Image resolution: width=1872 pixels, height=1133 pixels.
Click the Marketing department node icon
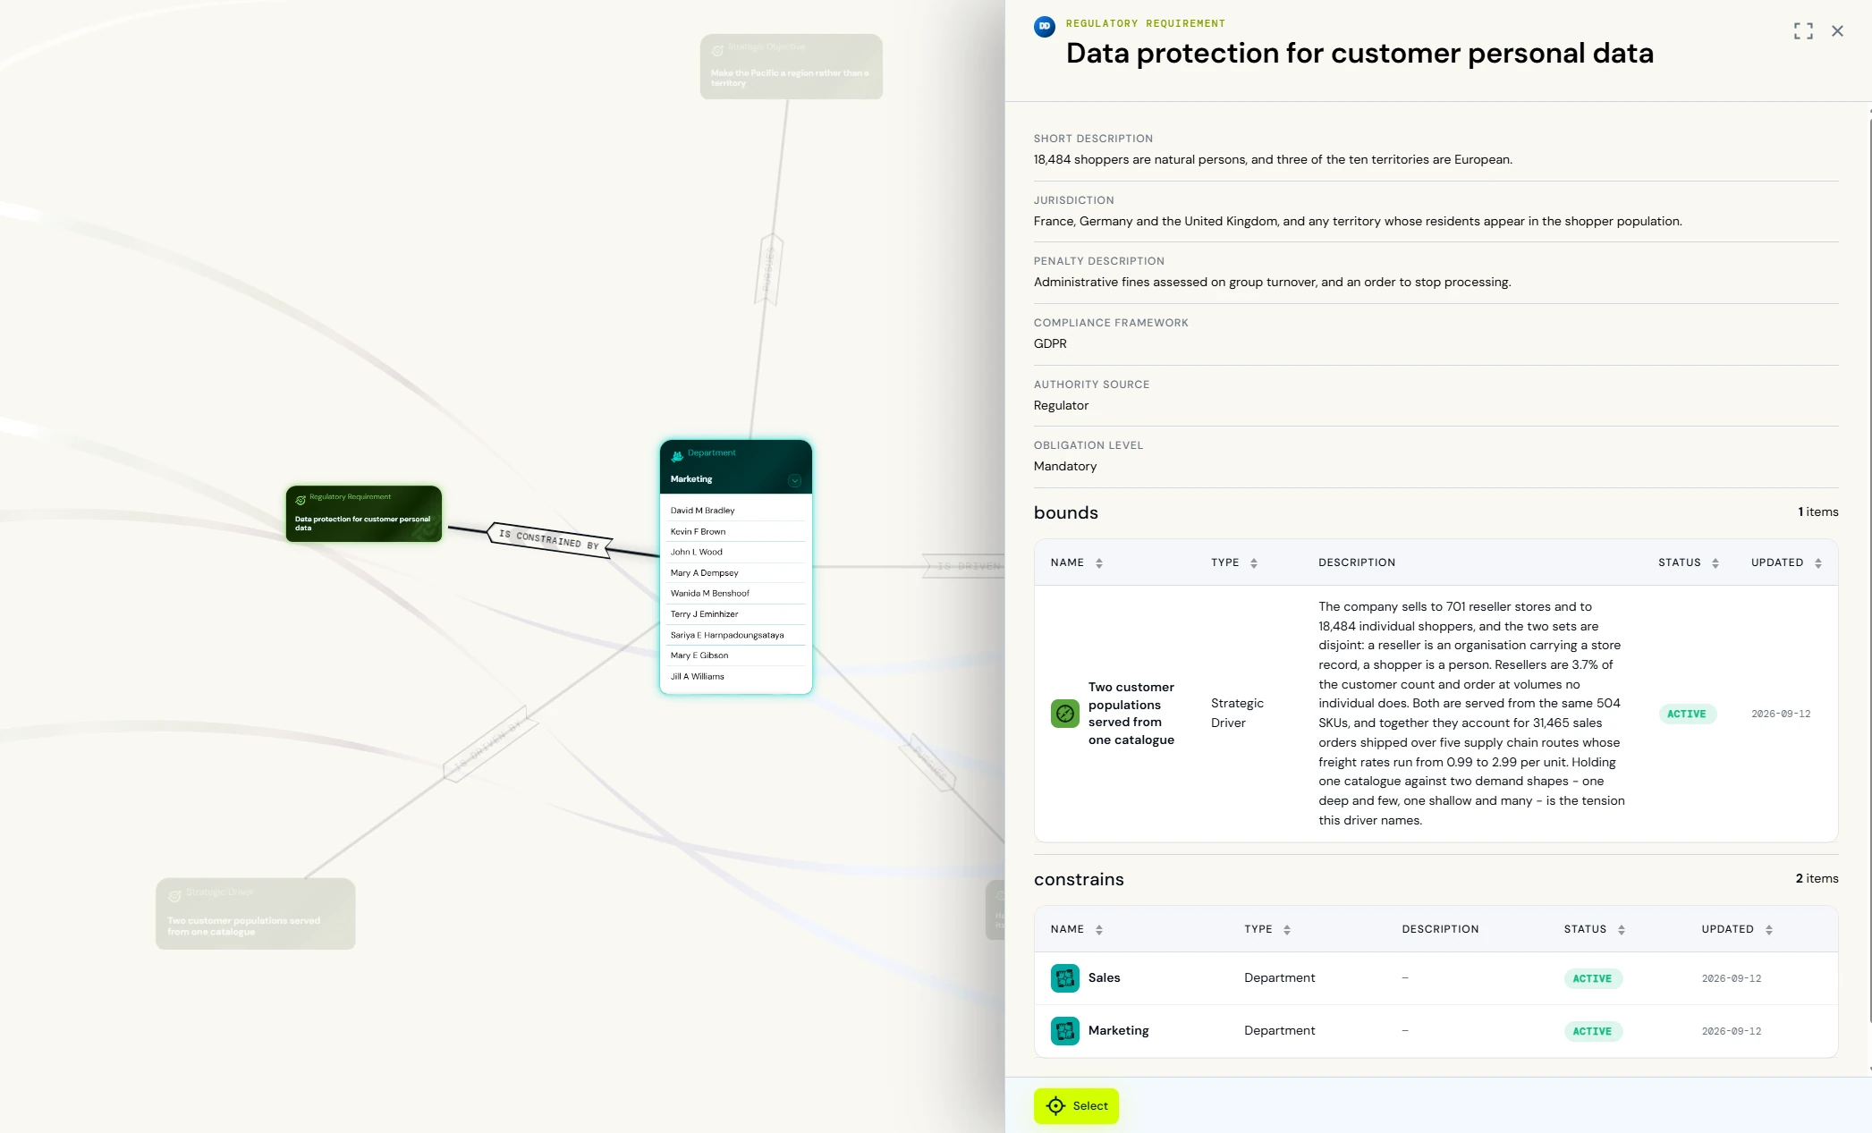[x=677, y=455]
